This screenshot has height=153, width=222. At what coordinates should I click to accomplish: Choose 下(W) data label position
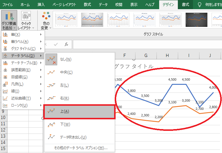click(x=79, y=124)
